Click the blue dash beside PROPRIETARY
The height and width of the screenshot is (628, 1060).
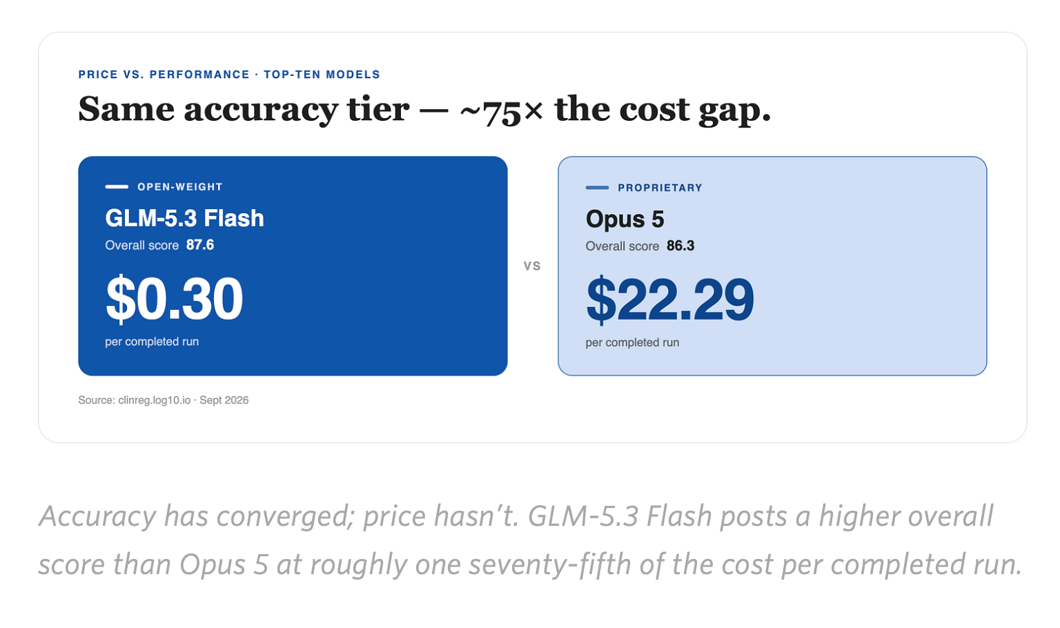[597, 187]
